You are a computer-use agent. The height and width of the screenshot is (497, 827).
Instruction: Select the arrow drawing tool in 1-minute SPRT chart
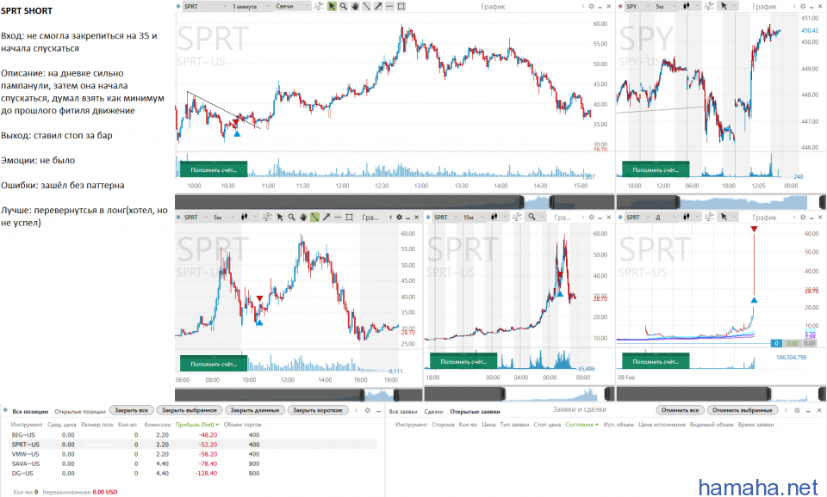point(378,6)
